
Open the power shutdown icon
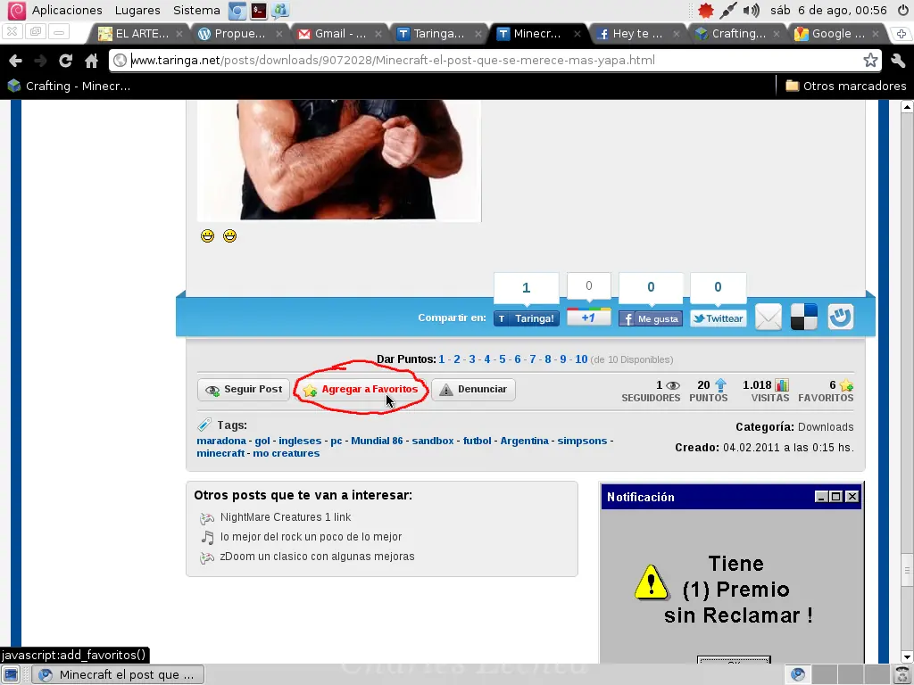coord(903,10)
